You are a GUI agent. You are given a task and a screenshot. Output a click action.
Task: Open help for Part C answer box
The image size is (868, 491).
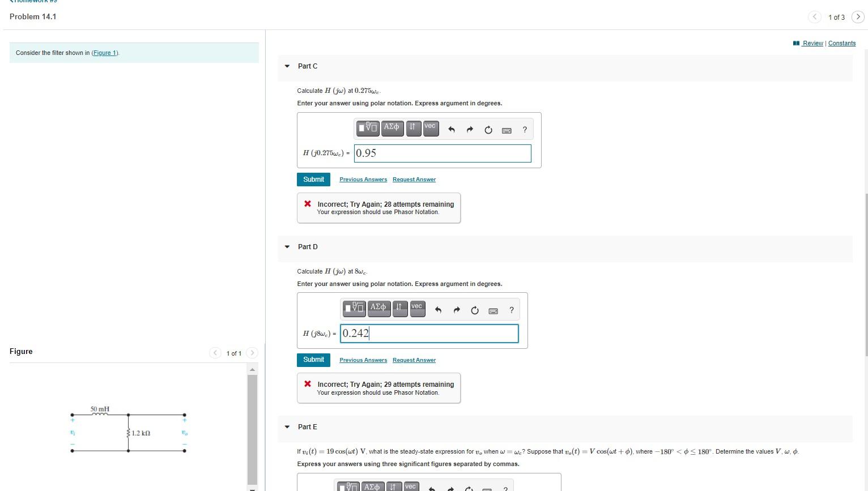click(525, 130)
